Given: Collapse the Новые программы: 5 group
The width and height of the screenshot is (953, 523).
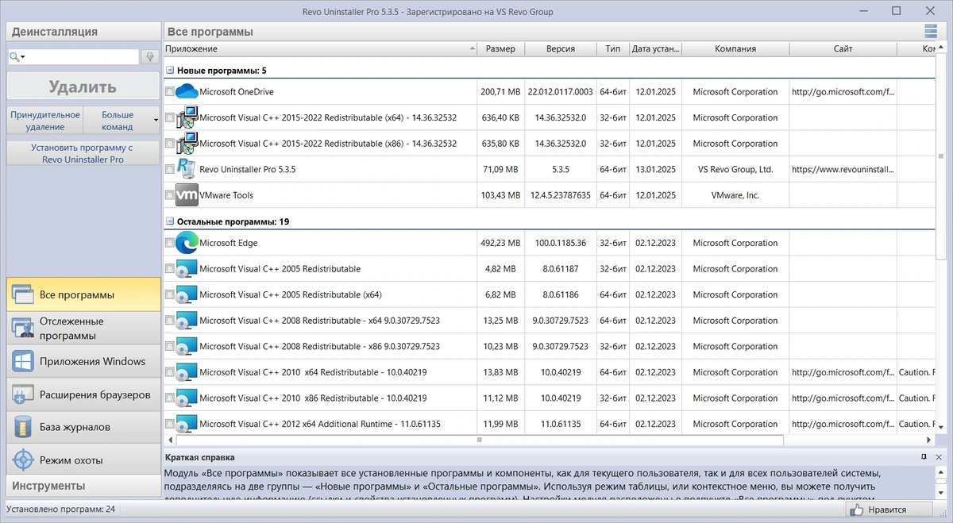Looking at the screenshot, I should 170,70.
